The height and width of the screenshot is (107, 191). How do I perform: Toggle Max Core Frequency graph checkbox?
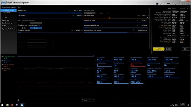coord(2,65)
